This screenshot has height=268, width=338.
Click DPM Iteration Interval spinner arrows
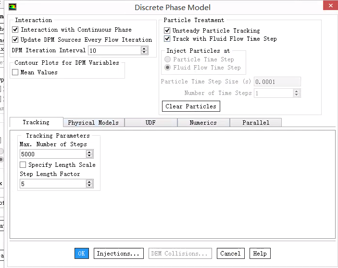click(x=144, y=50)
